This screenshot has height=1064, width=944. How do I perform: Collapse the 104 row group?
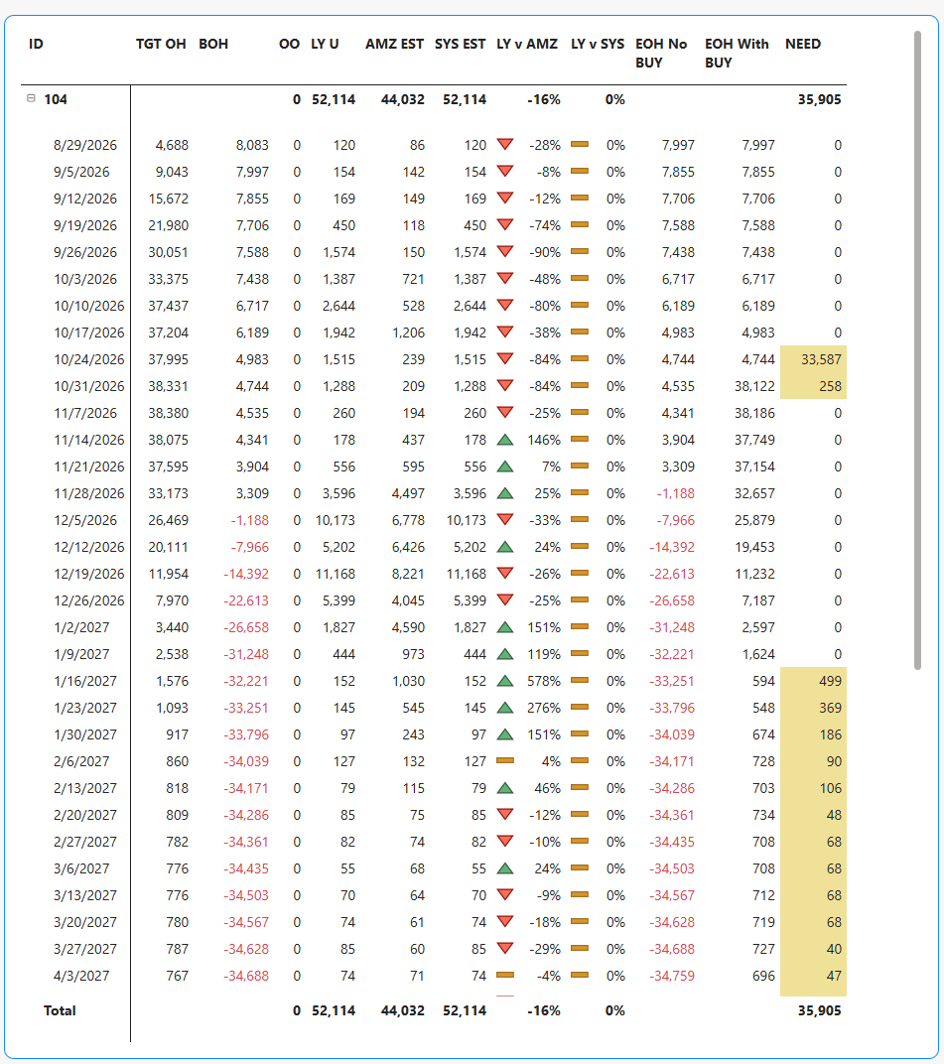[31, 98]
